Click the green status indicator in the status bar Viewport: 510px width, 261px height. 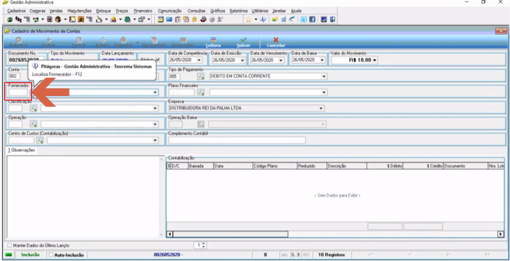pos(9,255)
